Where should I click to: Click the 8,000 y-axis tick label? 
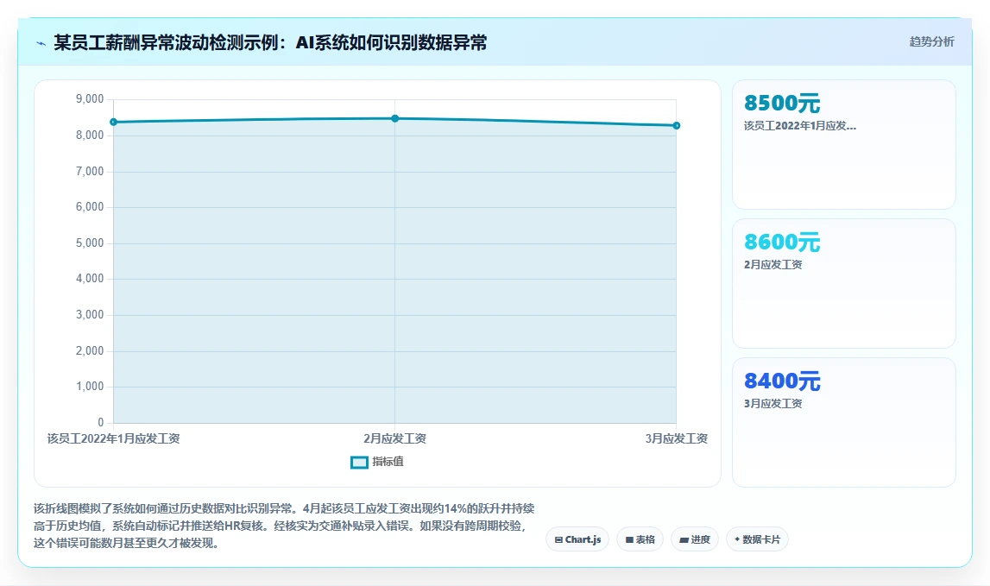90,135
